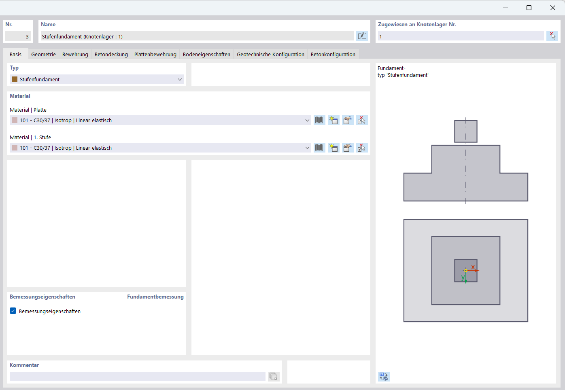
Task: Go to the Plattenbewehrung tab
Action: (x=155, y=54)
